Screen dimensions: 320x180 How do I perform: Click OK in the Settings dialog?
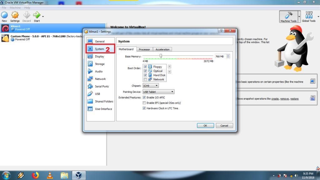tap(205, 126)
